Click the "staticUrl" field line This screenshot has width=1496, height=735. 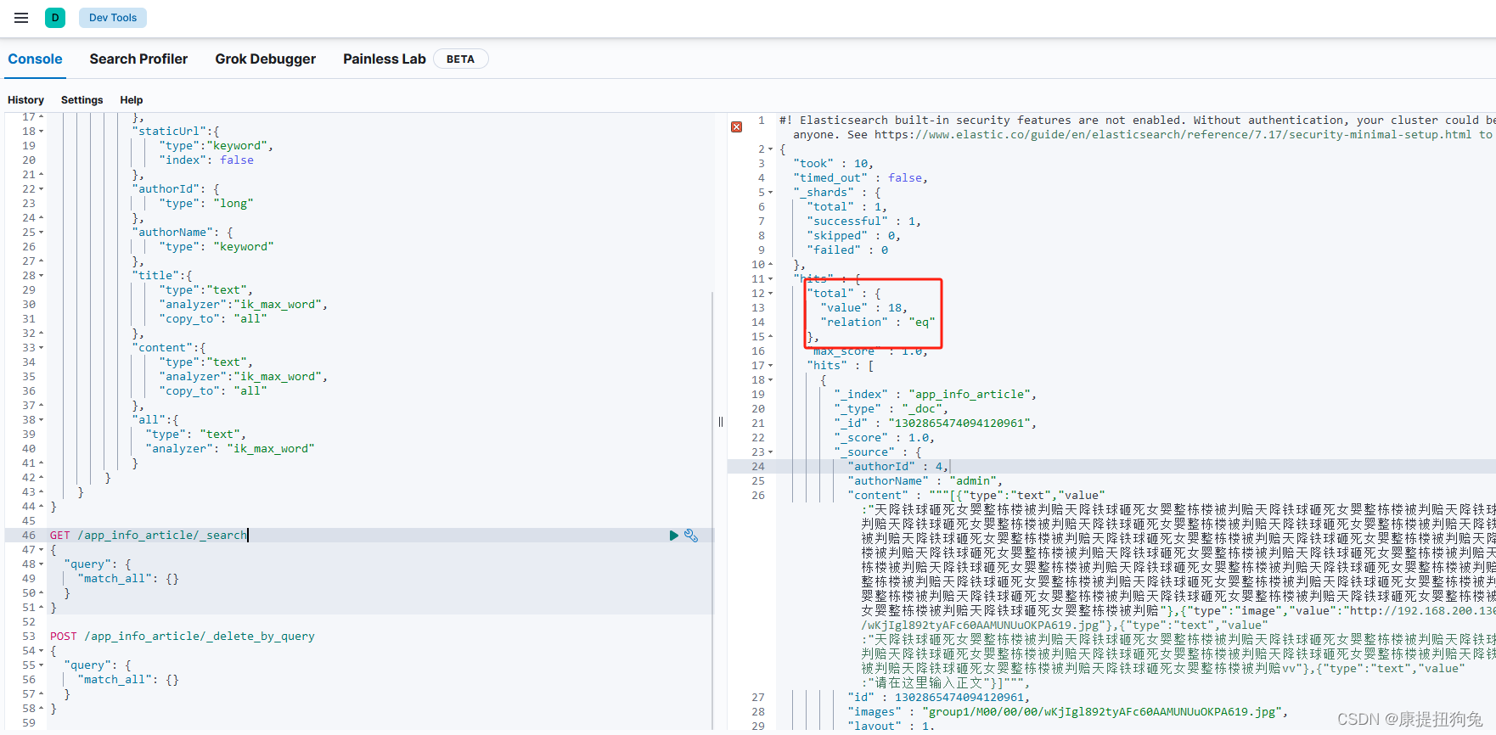[176, 132]
